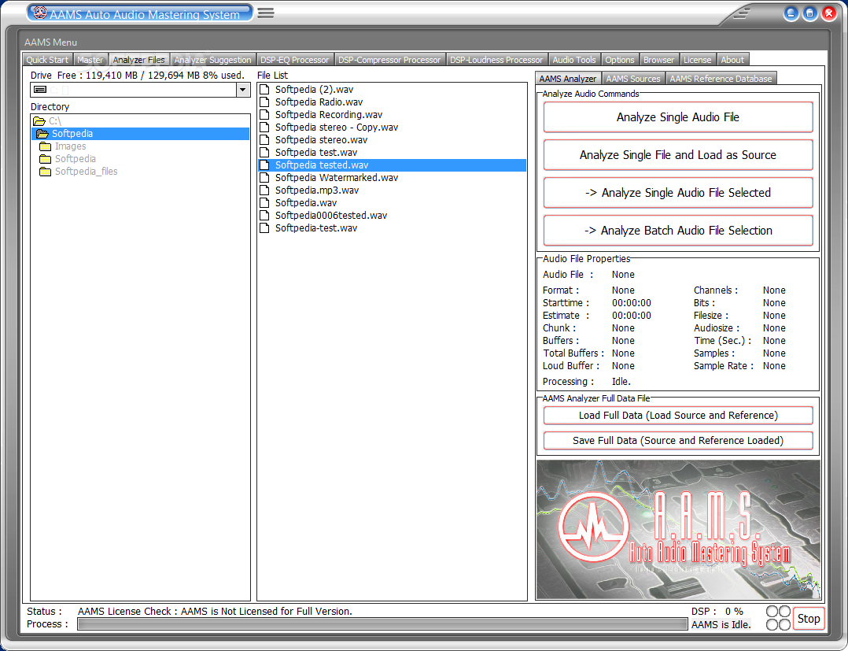Switch to the AAMS Sources sub-tab

633,79
